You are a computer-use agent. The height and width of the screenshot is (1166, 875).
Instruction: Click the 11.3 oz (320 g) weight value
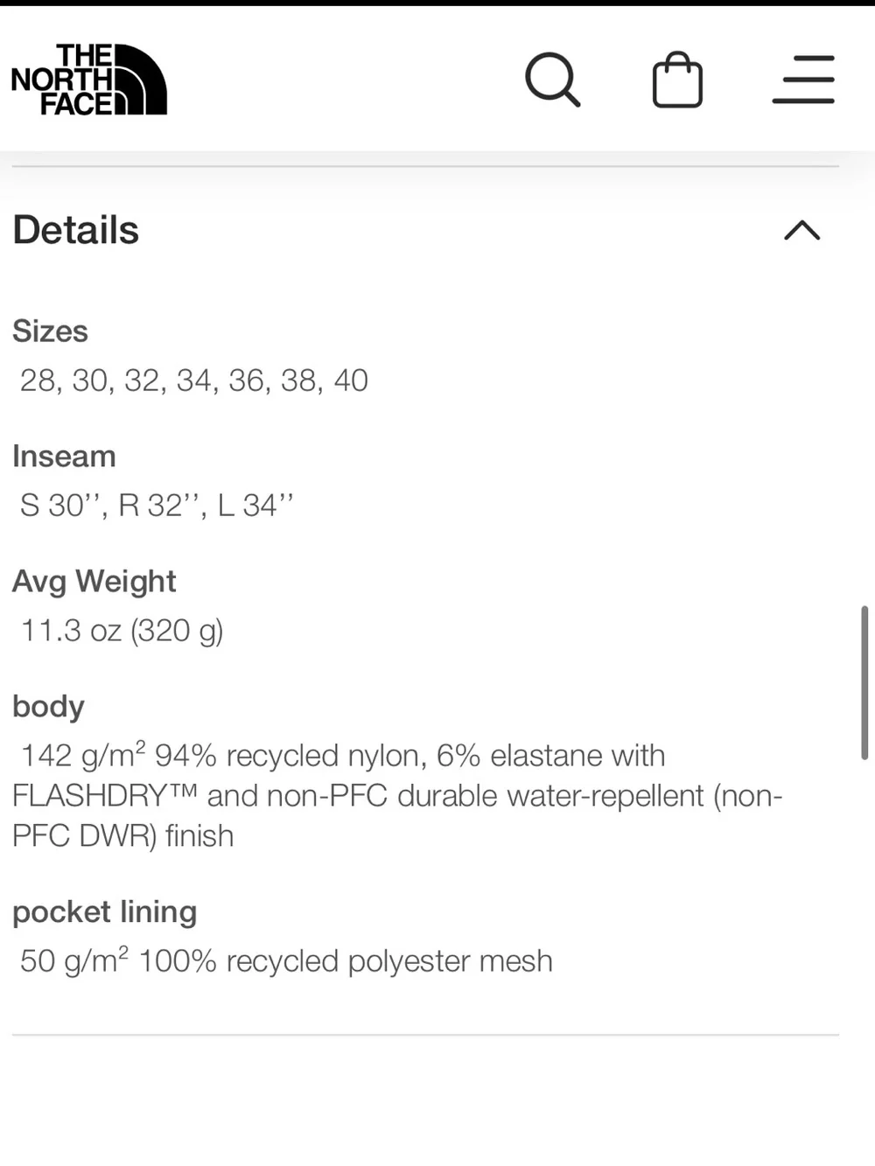click(122, 631)
